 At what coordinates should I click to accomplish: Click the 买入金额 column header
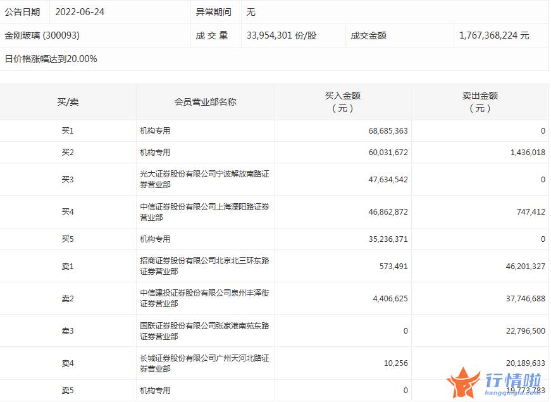click(343, 102)
